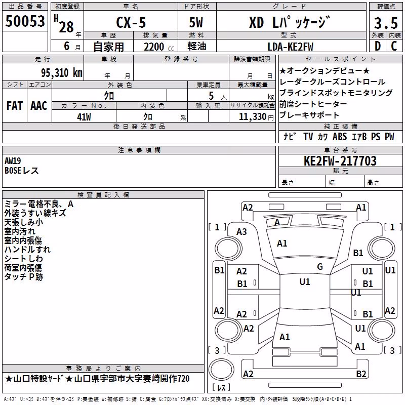The height and width of the screenshot is (405, 405).
Task: Click the exterior grade D
Action: pyautogui.click(x=377, y=46)
